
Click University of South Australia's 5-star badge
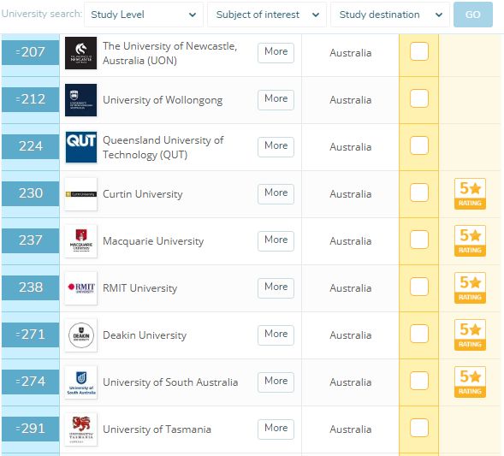point(470,382)
